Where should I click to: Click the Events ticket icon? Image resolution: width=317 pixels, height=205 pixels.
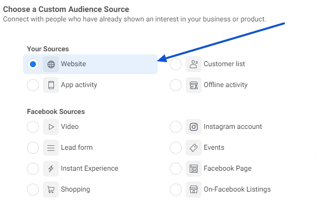(x=194, y=148)
